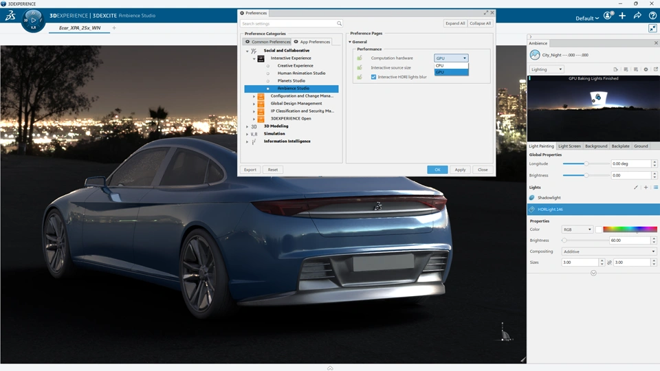Viewport: 660px width, 371px height.
Task: Click the Collapse All button
Action: point(481,23)
